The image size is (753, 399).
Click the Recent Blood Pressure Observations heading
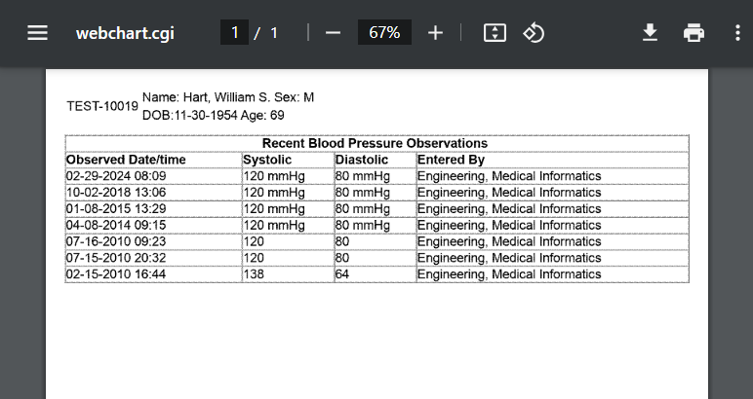tap(375, 143)
